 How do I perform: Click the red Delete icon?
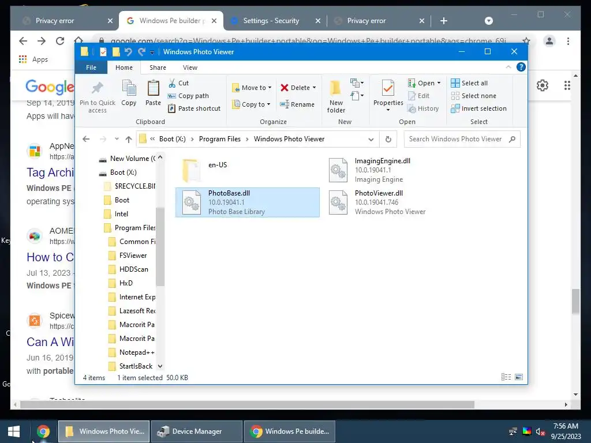tap(285, 88)
